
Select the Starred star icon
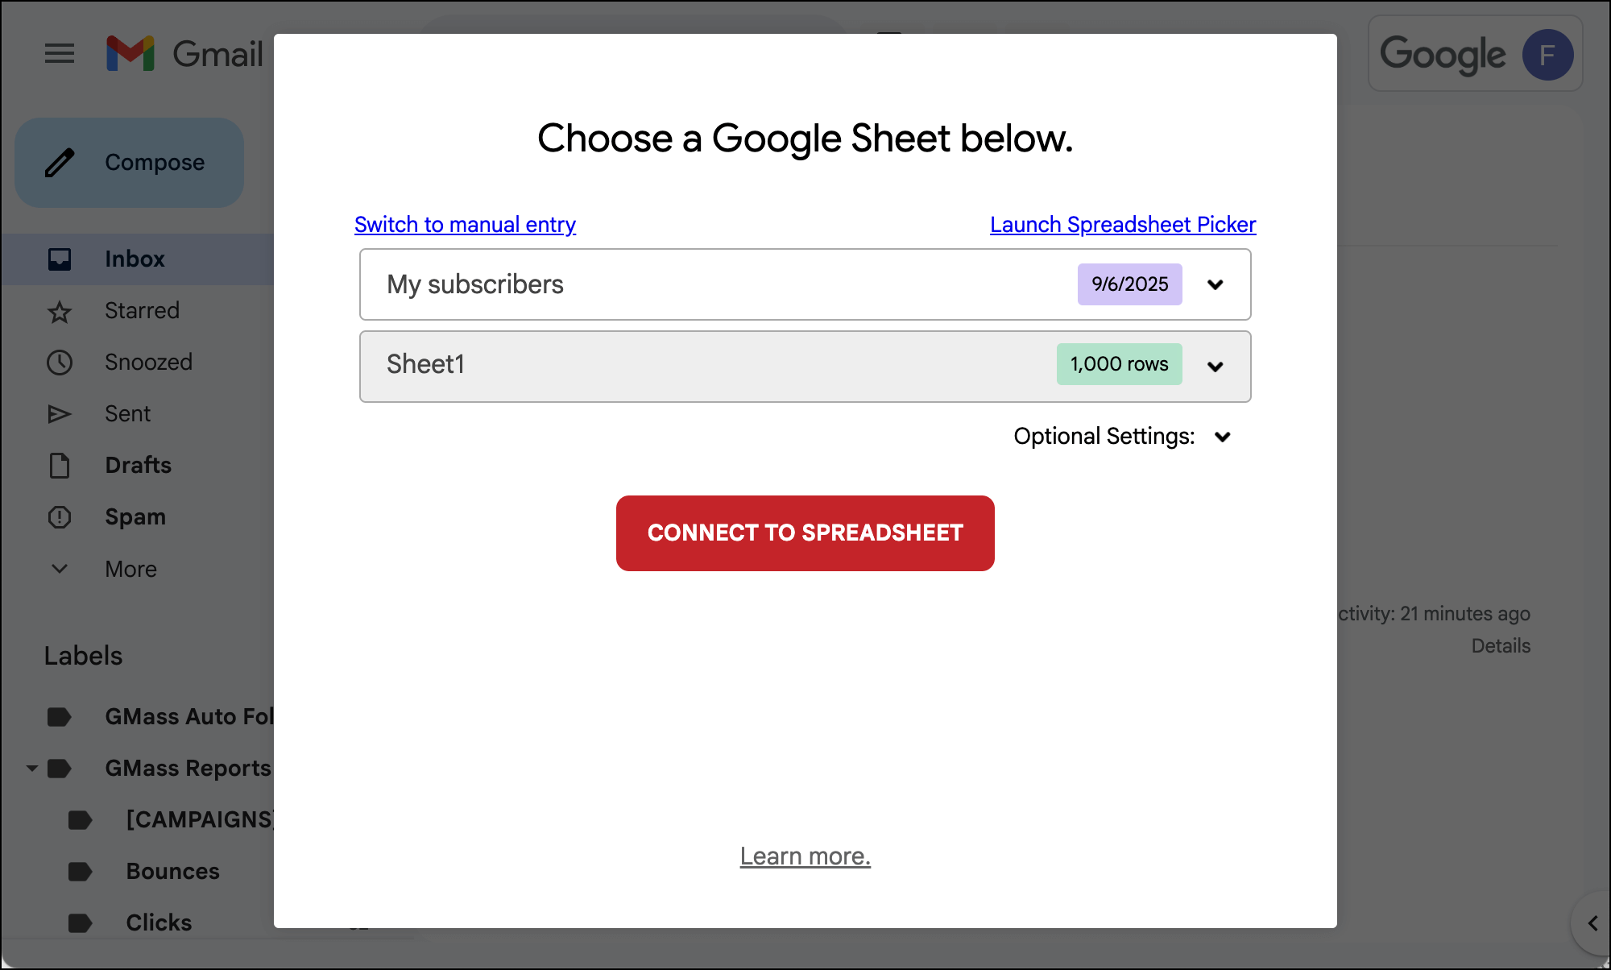point(60,312)
